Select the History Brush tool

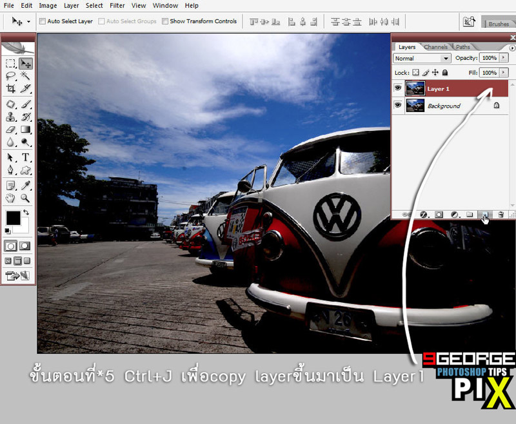click(25, 117)
